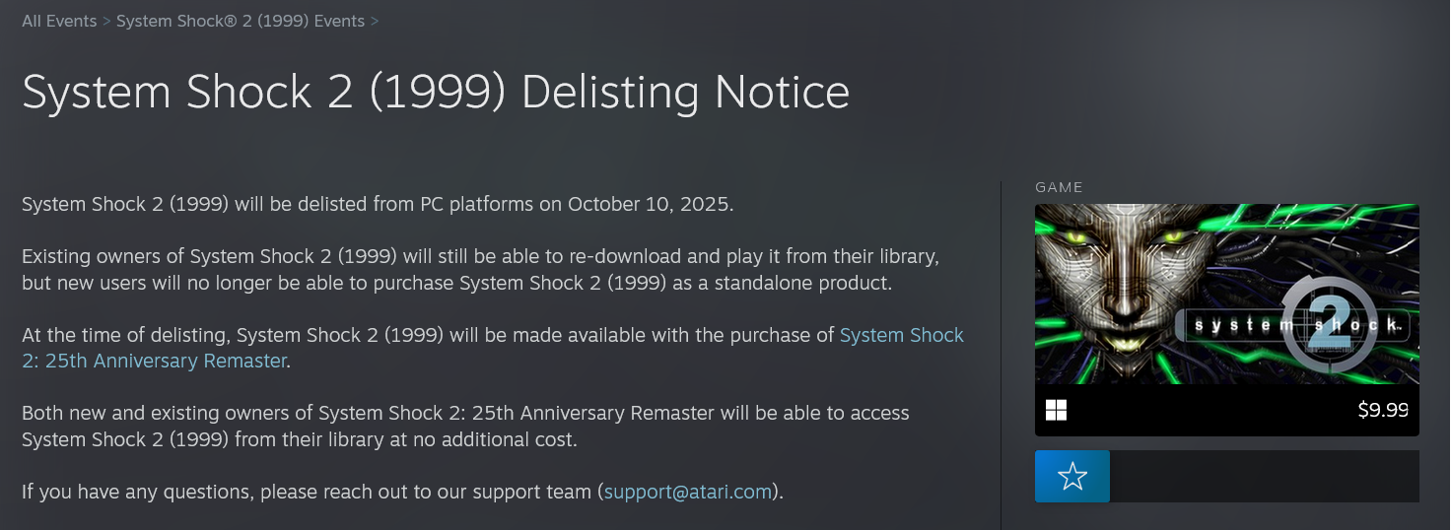Click the trailing chevron after the Events breadcrumb
The width and height of the screenshot is (1451, 530).
[x=375, y=21]
